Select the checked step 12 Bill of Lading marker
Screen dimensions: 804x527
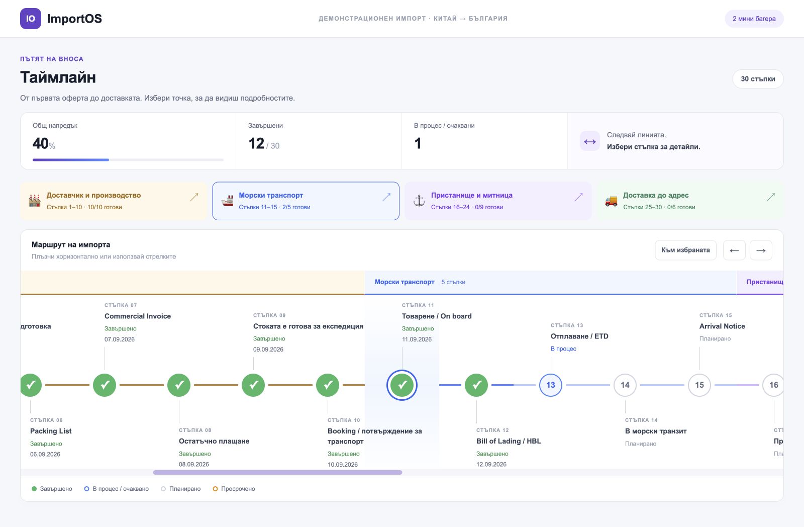click(x=476, y=385)
